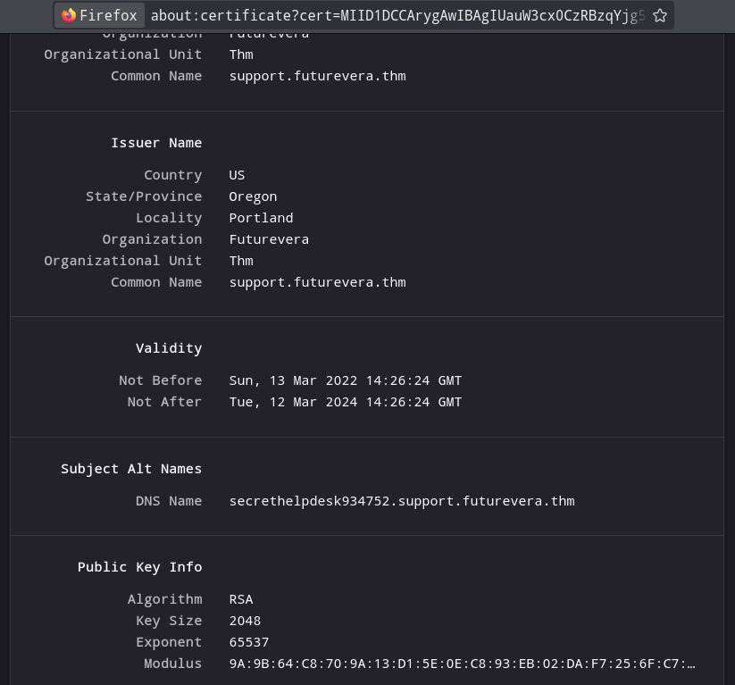The height and width of the screenshot is (685, 735).
Task: Click the truncated Modulus hex value
Action: pos(461,663)
